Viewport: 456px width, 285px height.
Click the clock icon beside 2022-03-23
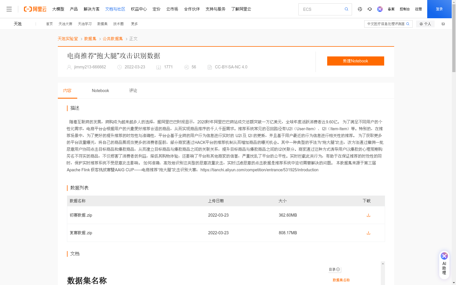pyautogui.click(x=120, y=67)
